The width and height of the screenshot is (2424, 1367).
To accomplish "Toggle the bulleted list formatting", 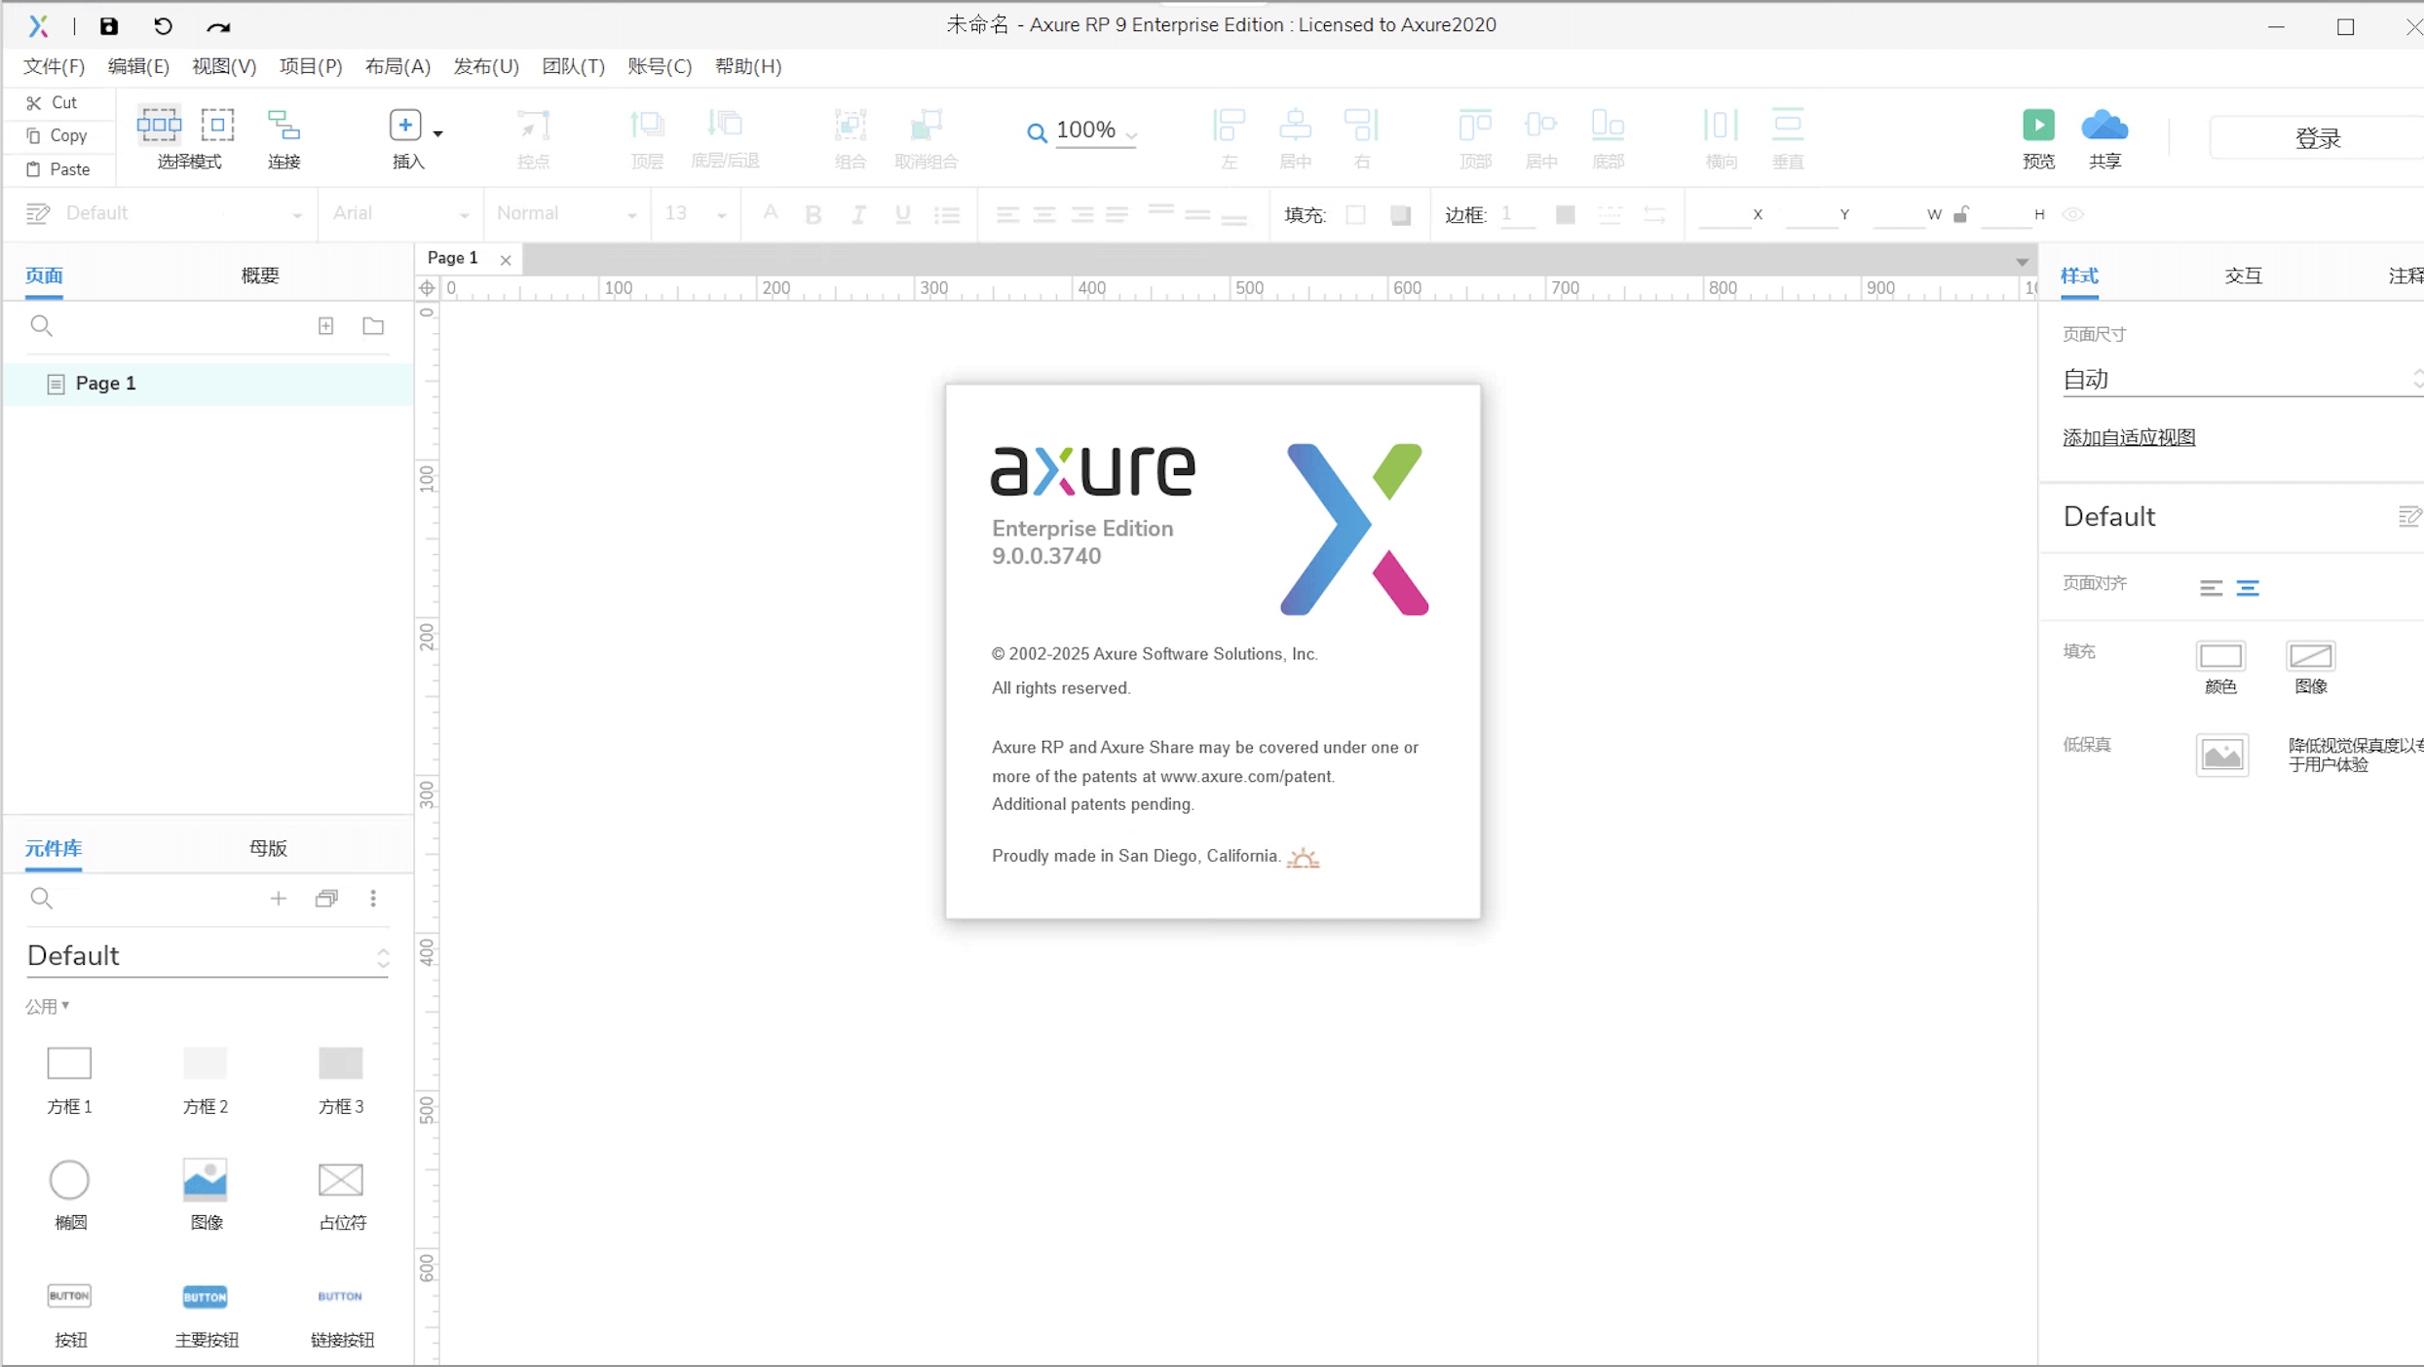I will (946, 213).
